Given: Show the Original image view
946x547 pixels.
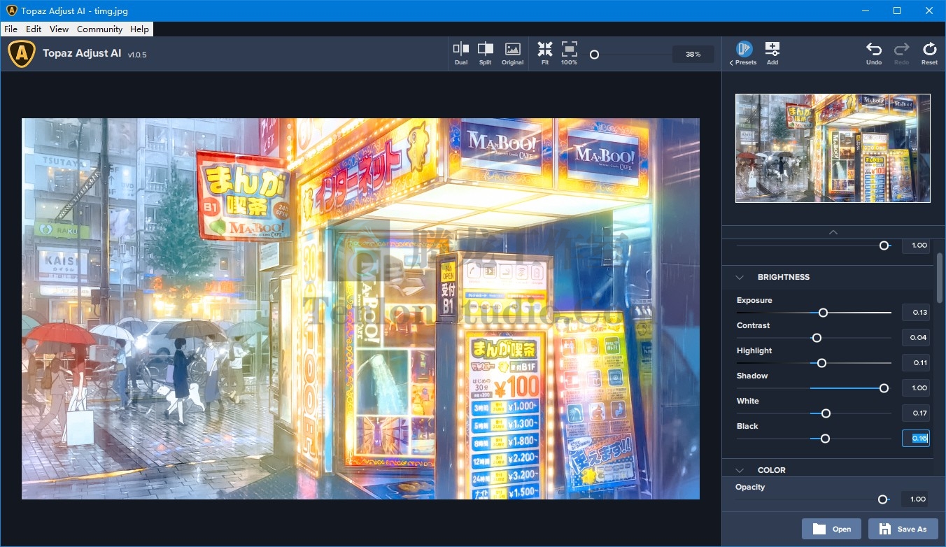Looking at the screenshot, I should [512, 53].
